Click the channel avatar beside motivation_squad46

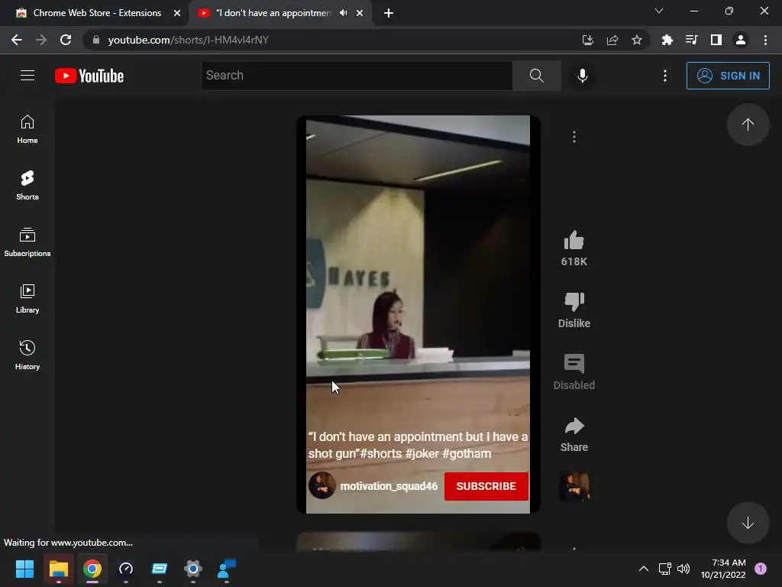tap(322, 485)
